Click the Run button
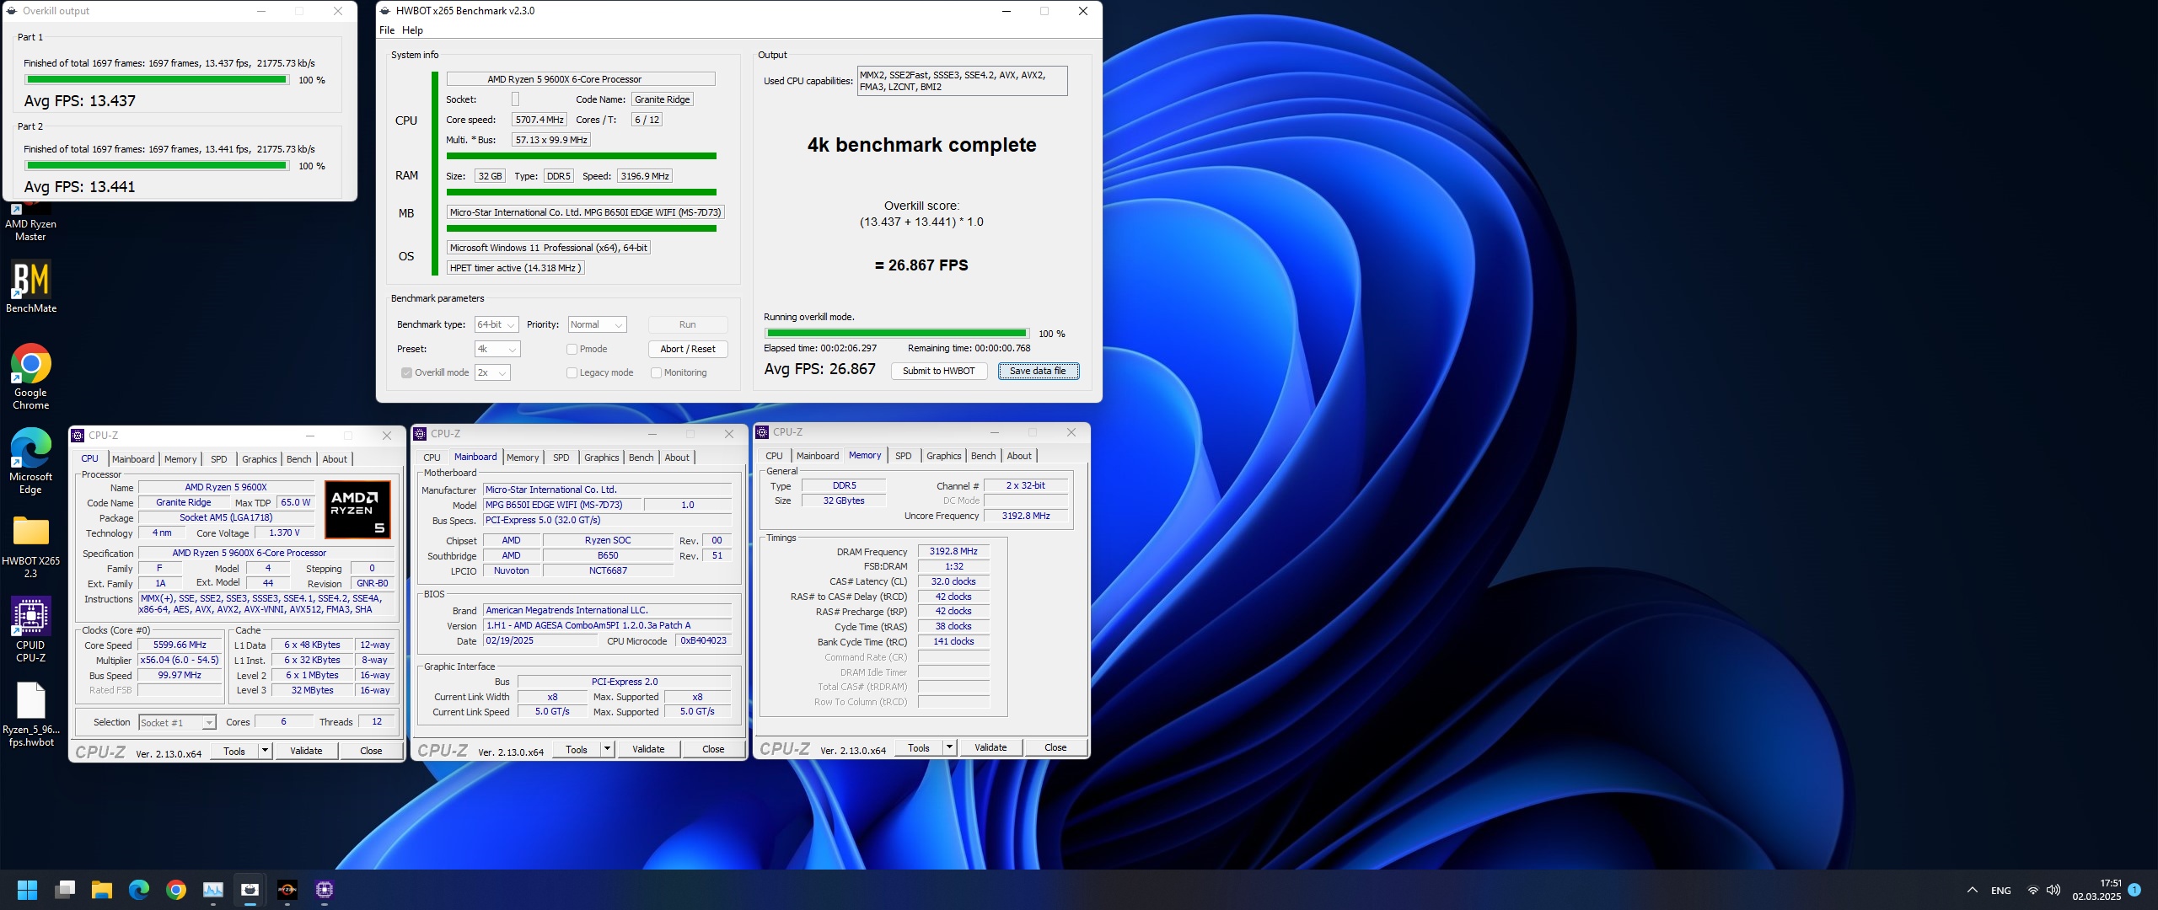This screenshot has height=910, width=2158. coord(688,324)
